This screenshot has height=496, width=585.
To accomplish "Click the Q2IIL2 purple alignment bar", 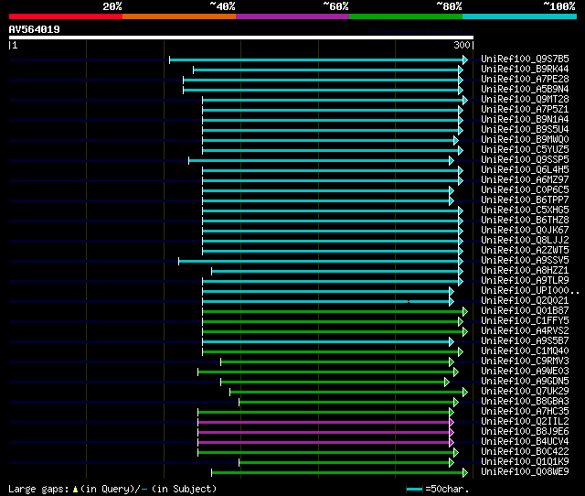I will tap(324, 423).
